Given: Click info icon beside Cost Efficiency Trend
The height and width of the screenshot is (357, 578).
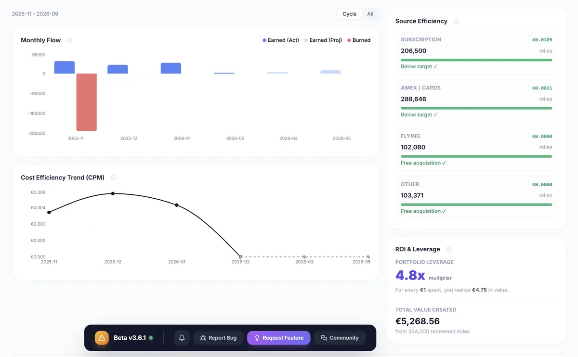Looking at the screenshot, I should (x=113, y=178).
